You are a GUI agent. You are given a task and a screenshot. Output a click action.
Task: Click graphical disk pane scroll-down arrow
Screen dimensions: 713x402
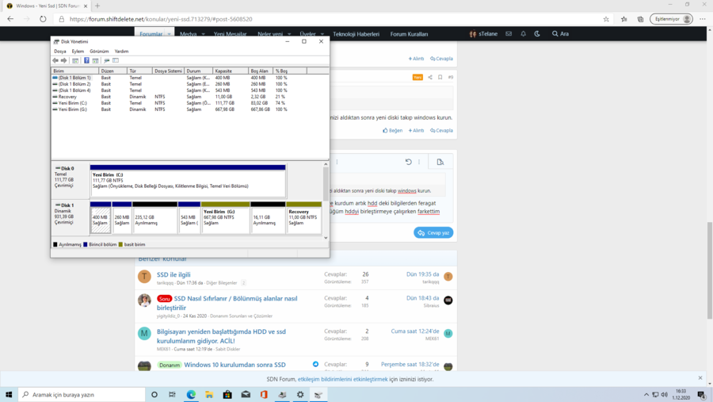tap(326, 238)
